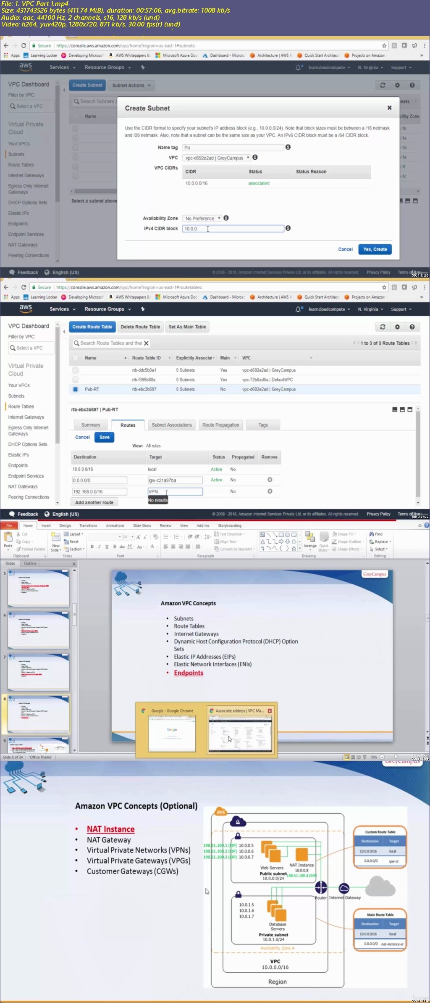Switch to Outline tab in PowerPoint pane
Image resolution: width=430 pixels, height=1003 pixels.
click(30, 563)
